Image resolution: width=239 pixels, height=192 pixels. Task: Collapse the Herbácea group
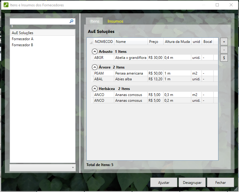[x=95, y=89]
